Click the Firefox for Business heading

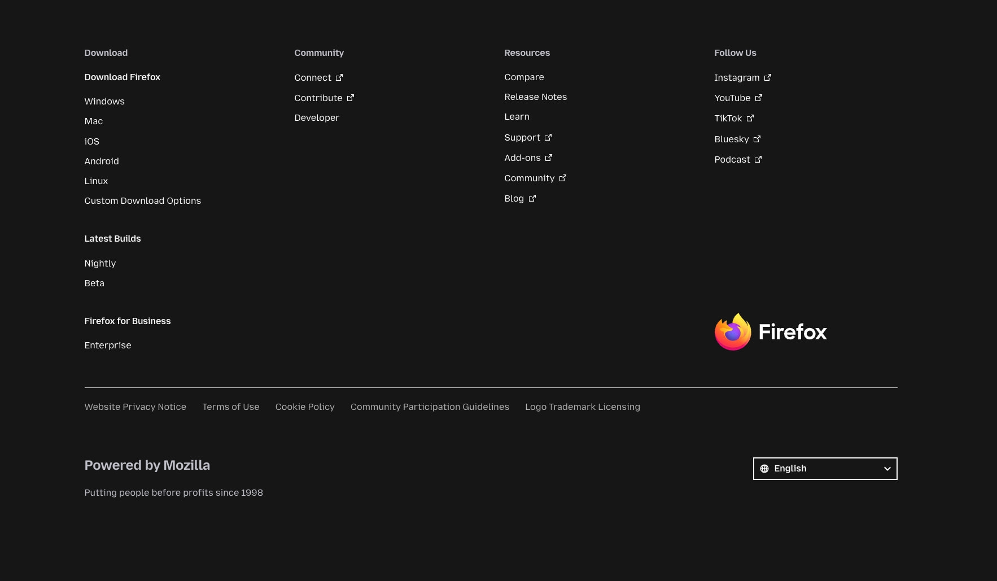point(128,321)
